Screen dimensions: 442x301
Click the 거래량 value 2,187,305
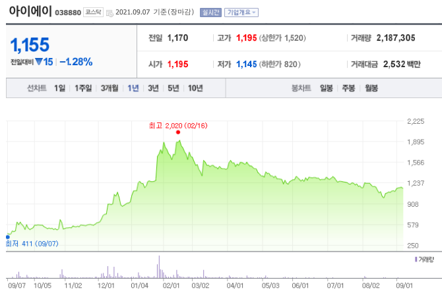point(396,38)
